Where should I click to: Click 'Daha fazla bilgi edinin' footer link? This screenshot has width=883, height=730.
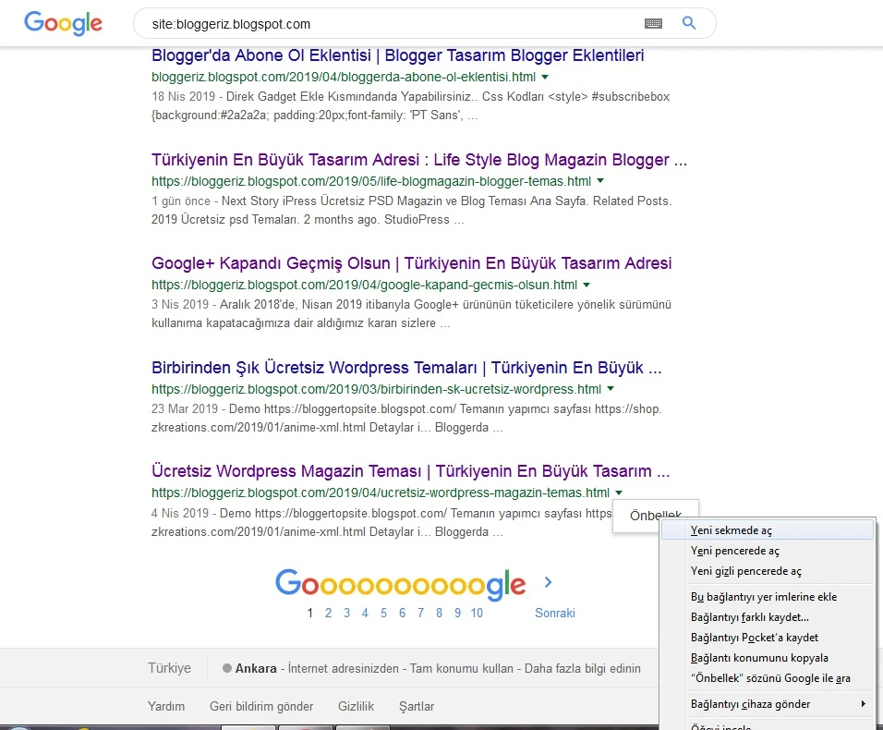[x=582, y=669]
